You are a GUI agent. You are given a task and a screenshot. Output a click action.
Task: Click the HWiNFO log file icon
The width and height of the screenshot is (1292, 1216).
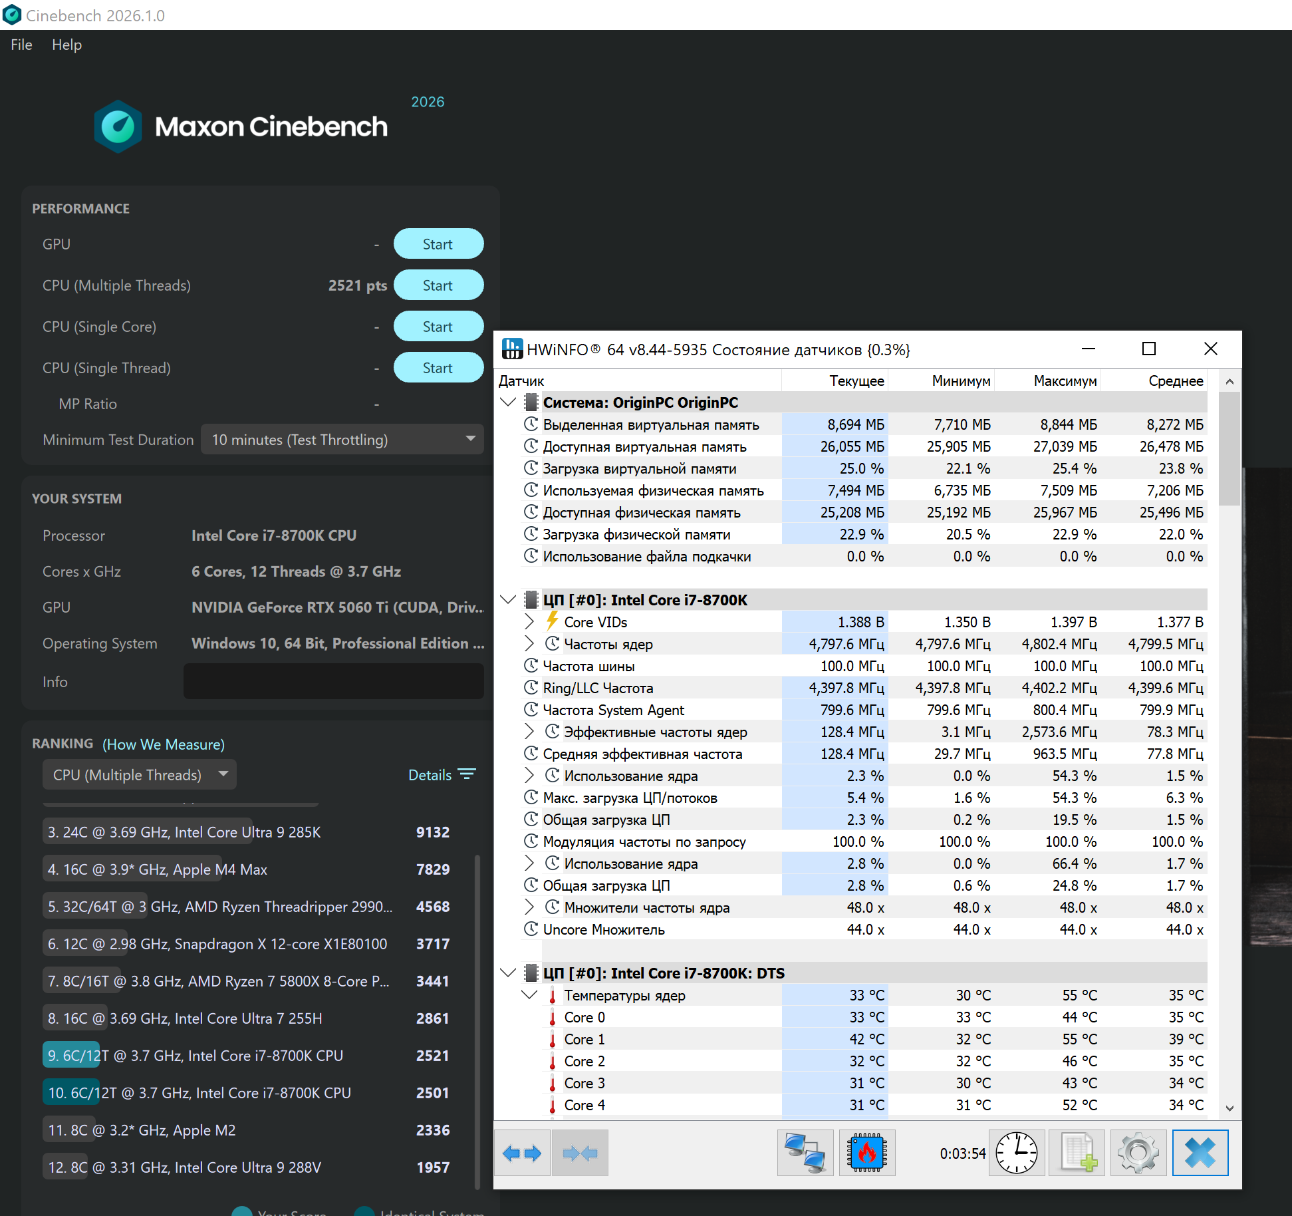point(1077,1153)
